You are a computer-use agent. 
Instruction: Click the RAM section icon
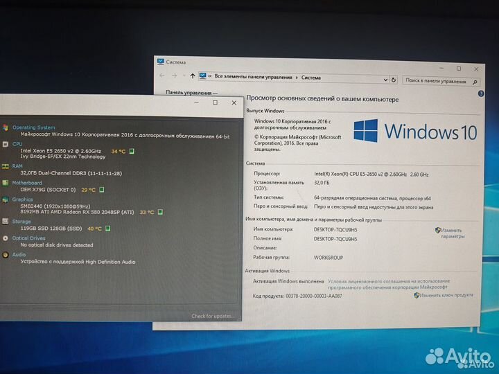pos(6,166)
